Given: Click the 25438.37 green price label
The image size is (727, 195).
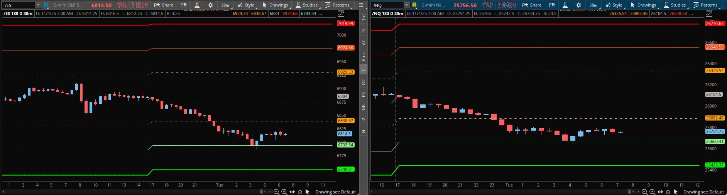Looking at the screenshot, I should [x=715, y=165].
